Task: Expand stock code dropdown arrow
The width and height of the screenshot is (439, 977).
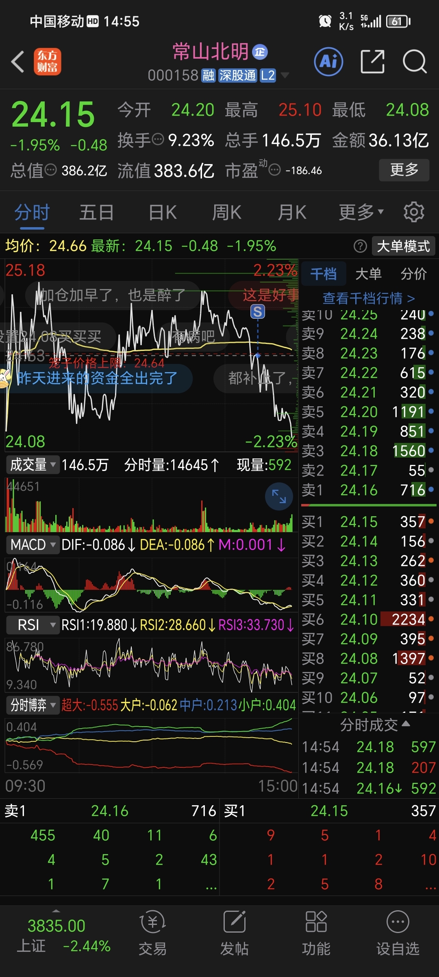Action: click(x=285, y=75)
